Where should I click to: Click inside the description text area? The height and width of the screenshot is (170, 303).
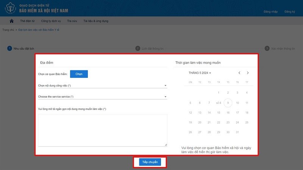[x=102, y=130]
